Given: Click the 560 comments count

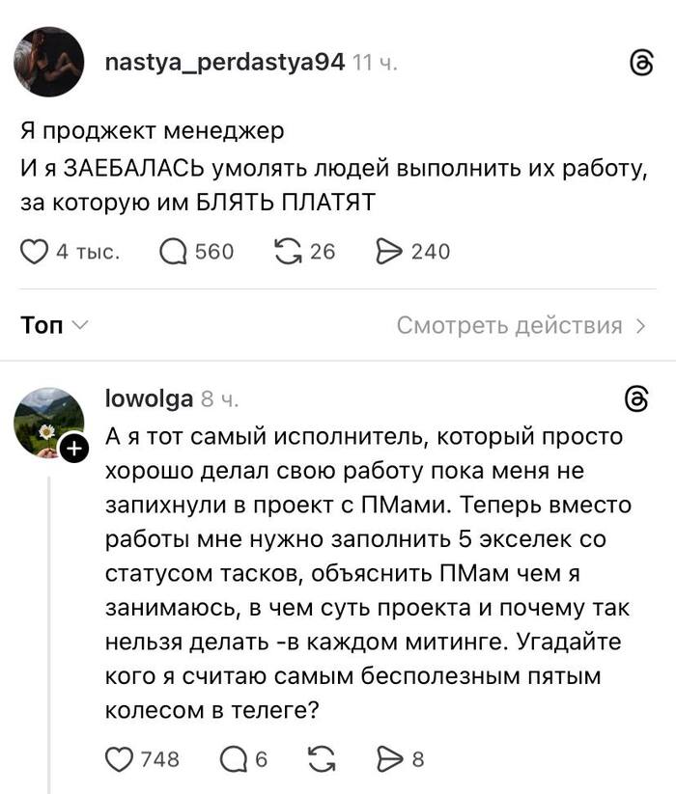Looking at the screenshot, I should pyautogui.click(x=214, y=252).
